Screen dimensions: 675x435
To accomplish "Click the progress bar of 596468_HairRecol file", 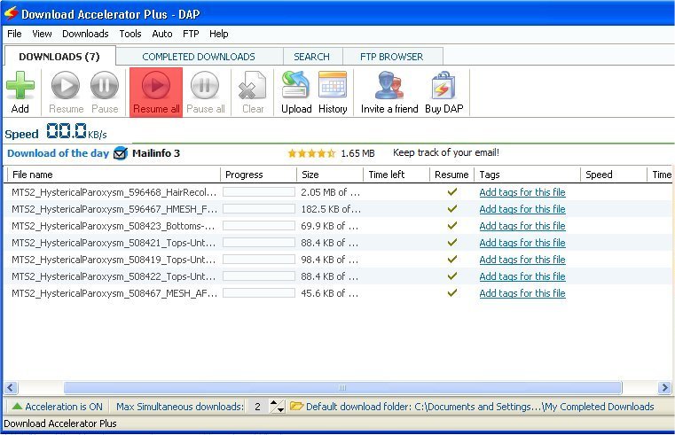I will (x=259, y=192).
